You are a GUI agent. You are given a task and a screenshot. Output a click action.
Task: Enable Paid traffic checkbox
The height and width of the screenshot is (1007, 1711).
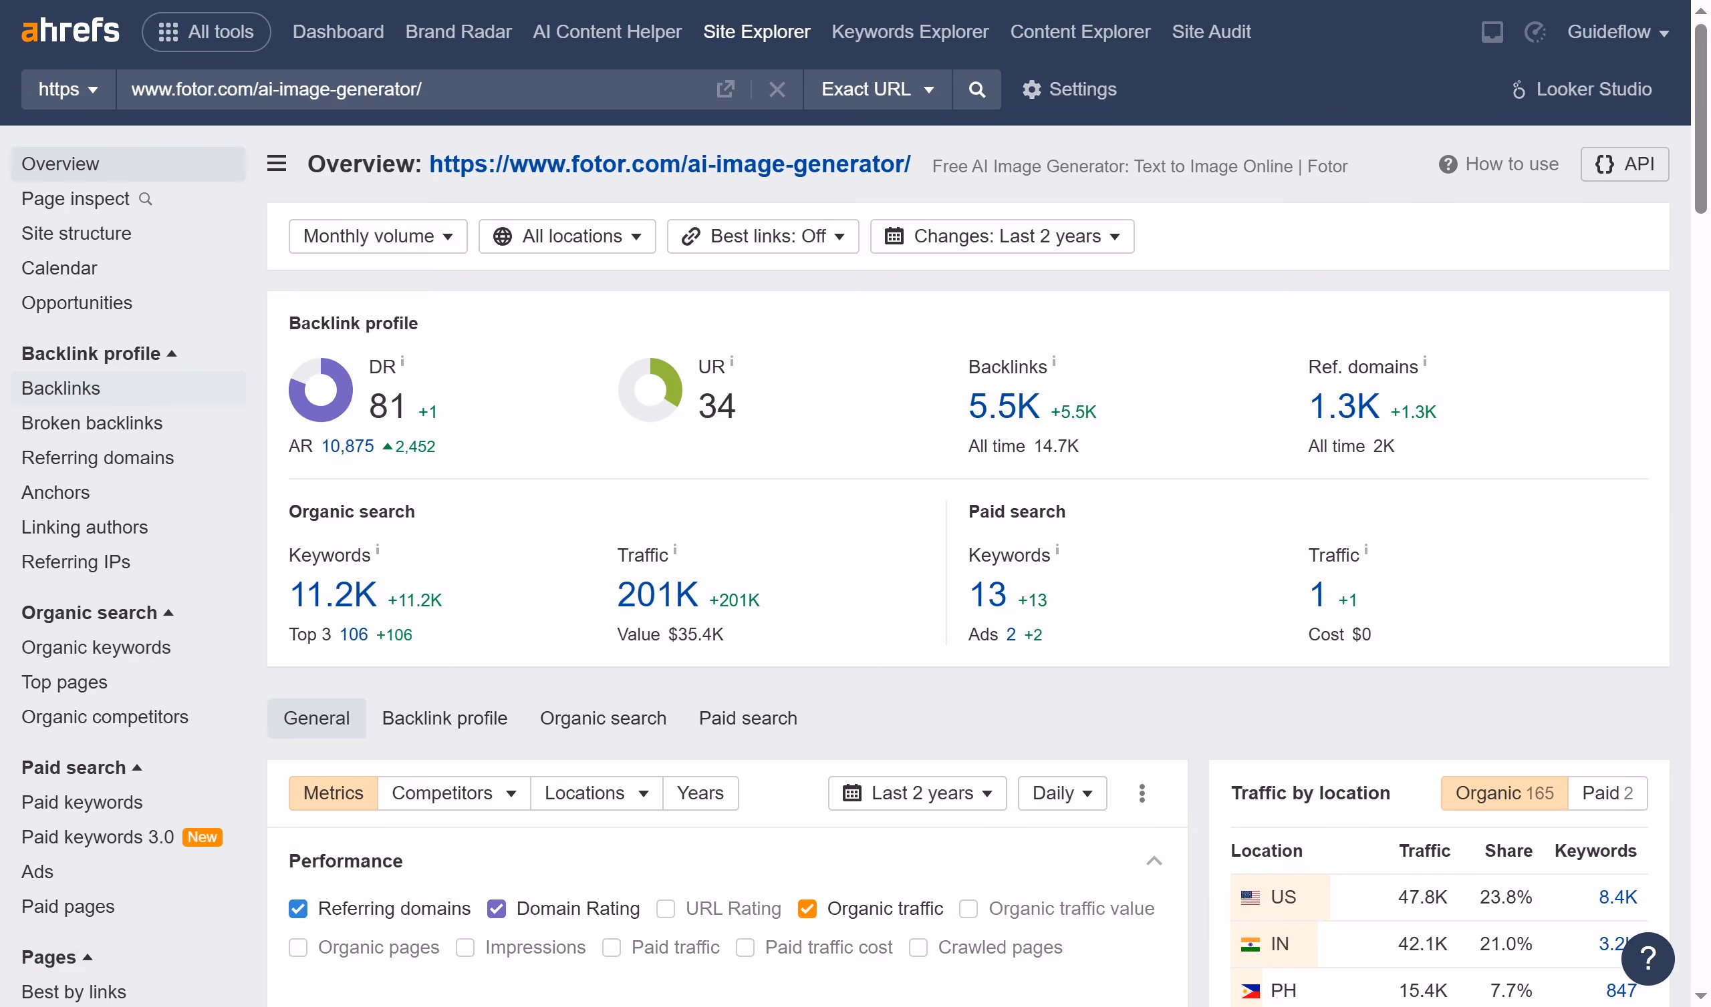[x=611, y=948]
